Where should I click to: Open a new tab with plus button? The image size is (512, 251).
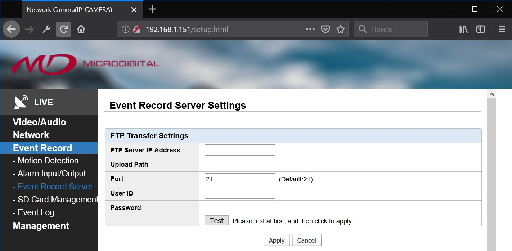[x=152, y=9]
